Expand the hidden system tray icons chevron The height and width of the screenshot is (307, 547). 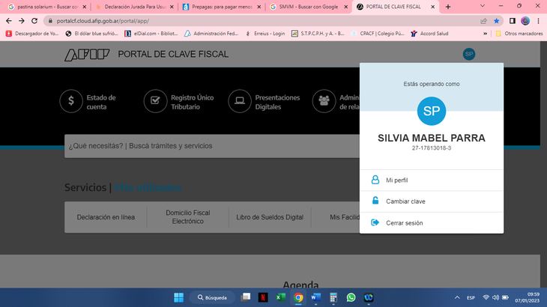pyautogui.click(x=457, y=297)
